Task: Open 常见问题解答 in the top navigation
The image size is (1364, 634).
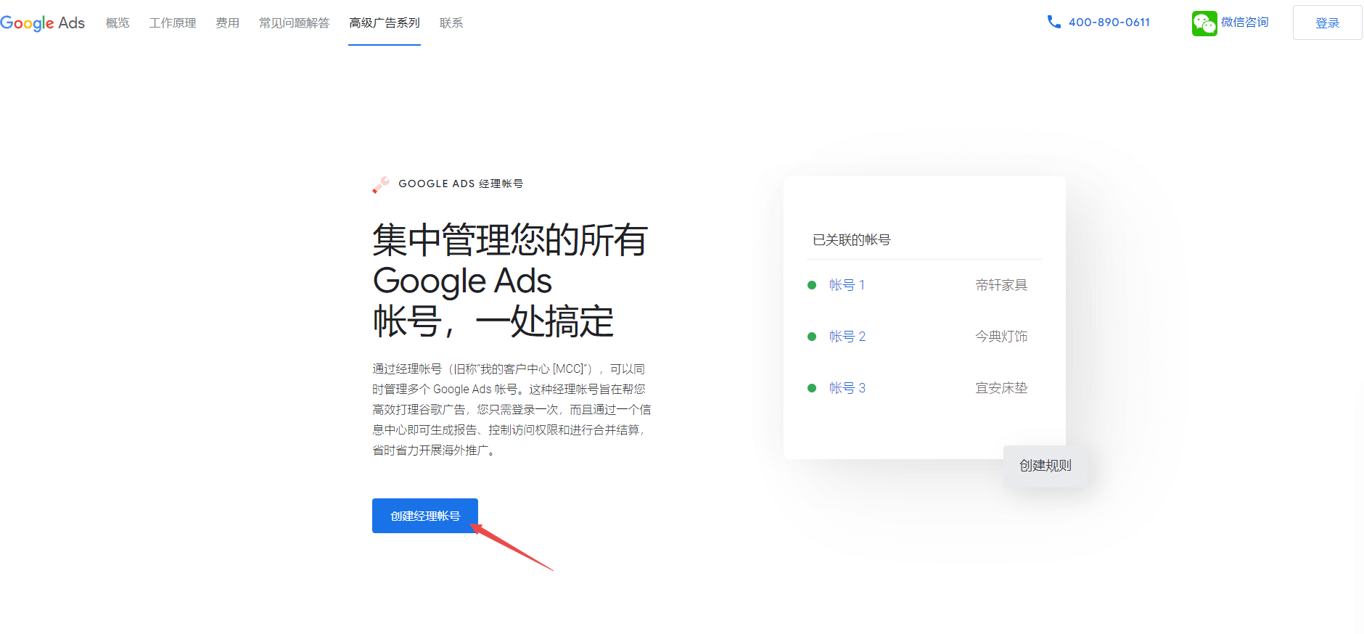Action: pyautogui.click(x=294, y=23)
